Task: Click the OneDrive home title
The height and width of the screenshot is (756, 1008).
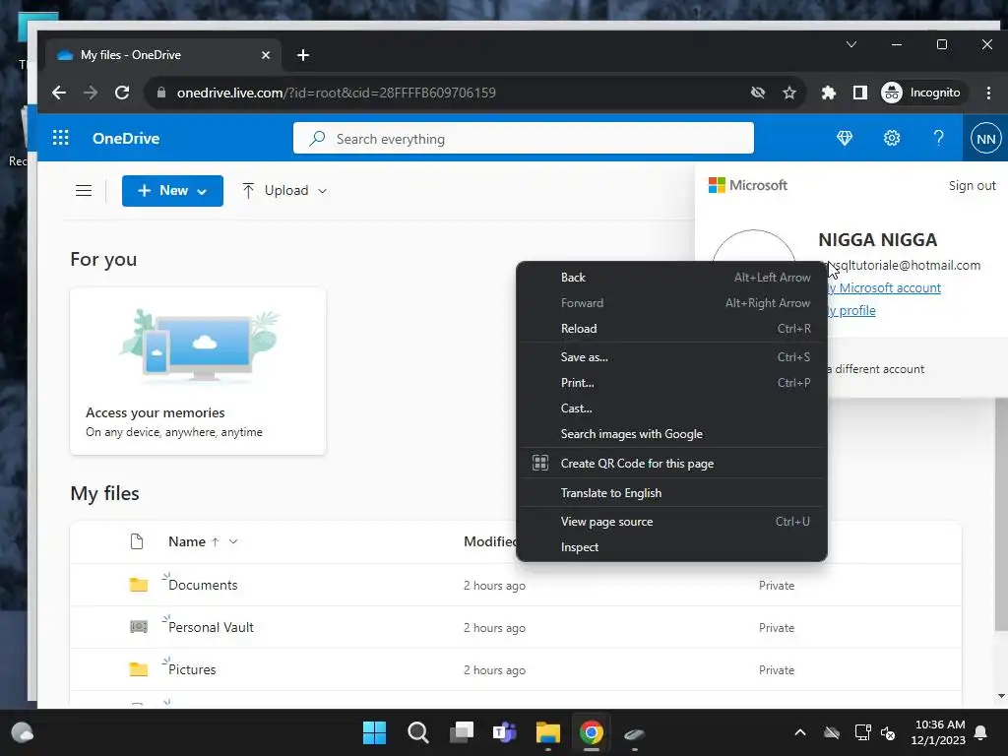Action: (x=126, y=138)
